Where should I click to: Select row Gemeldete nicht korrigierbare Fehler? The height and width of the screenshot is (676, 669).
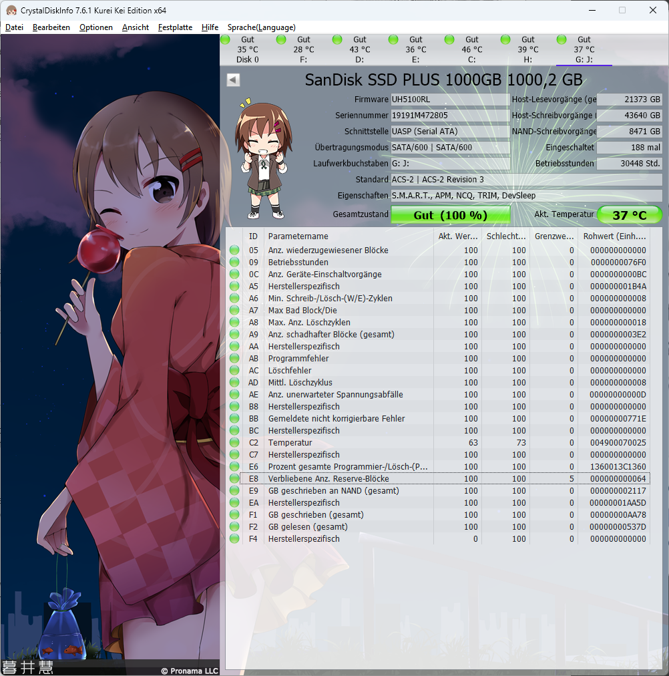coord(438,418)
